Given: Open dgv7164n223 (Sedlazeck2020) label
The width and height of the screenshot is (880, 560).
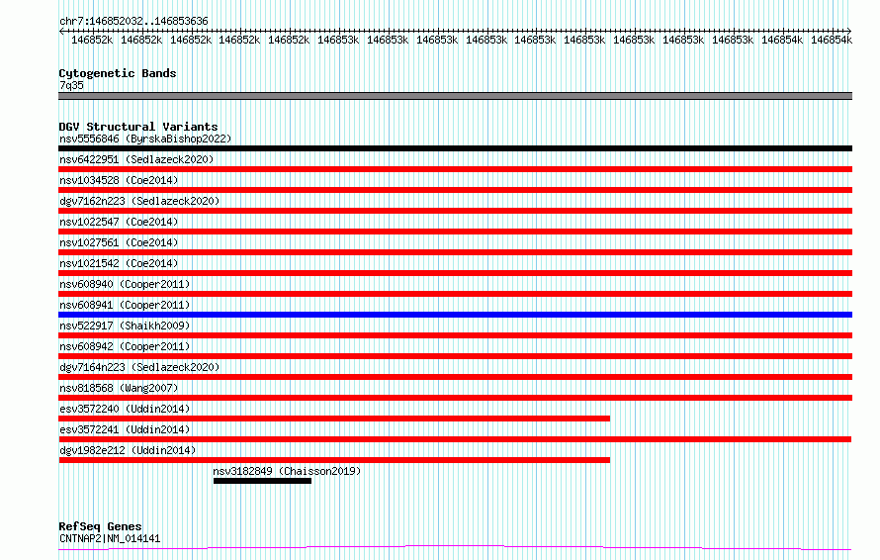Looking at the screenshot, I should [x=139, y=367].
